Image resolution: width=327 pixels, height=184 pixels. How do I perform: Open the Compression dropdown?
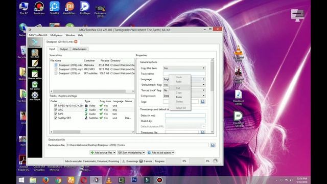coord(184,96)
